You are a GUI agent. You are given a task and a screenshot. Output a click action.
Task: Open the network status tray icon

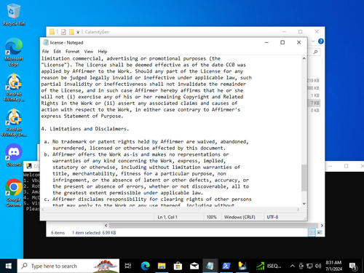[x=309, y=266]
